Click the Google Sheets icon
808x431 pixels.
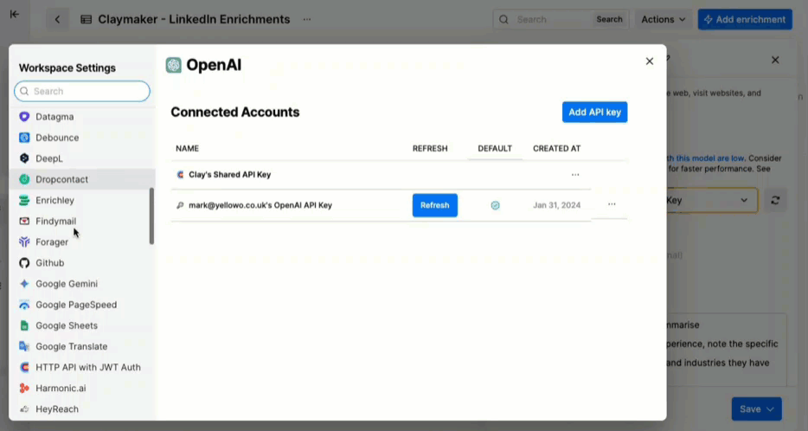click(x=24, y=325)
